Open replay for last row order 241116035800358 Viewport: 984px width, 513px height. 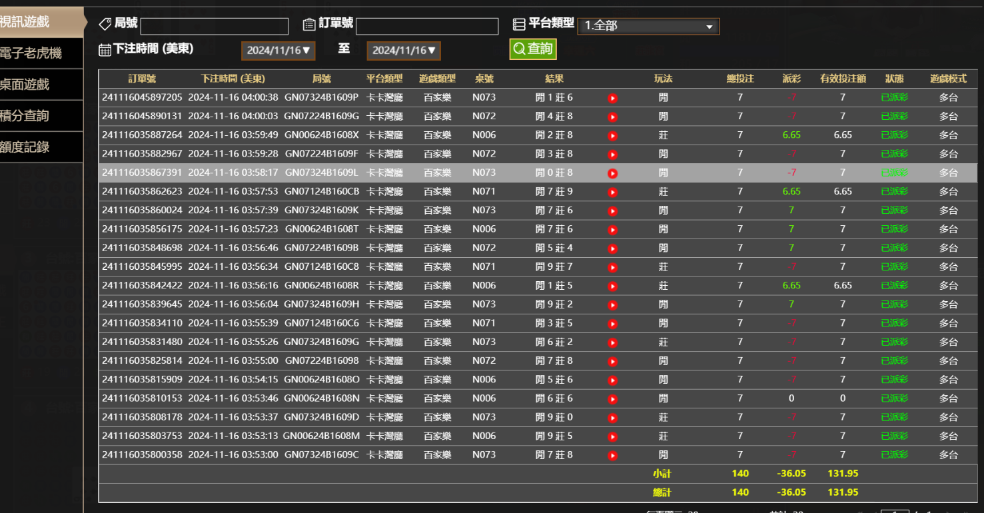(612, 455)
